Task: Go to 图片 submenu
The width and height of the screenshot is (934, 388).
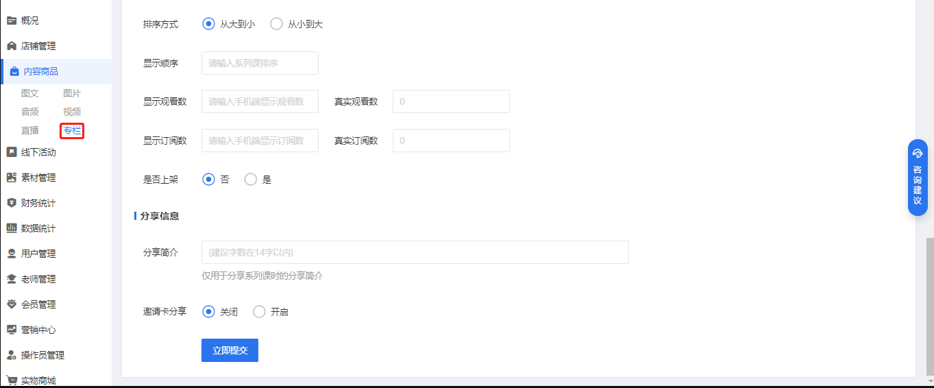Action: [x=72, y=93]
